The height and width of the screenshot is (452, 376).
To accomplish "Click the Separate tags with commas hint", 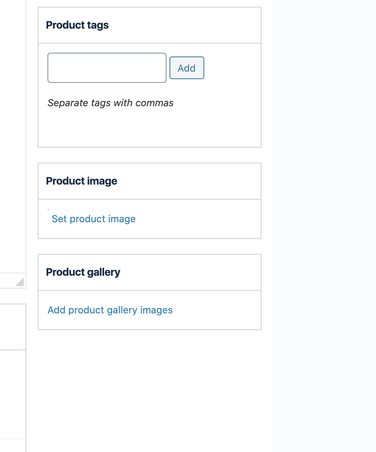I will 110,103.
